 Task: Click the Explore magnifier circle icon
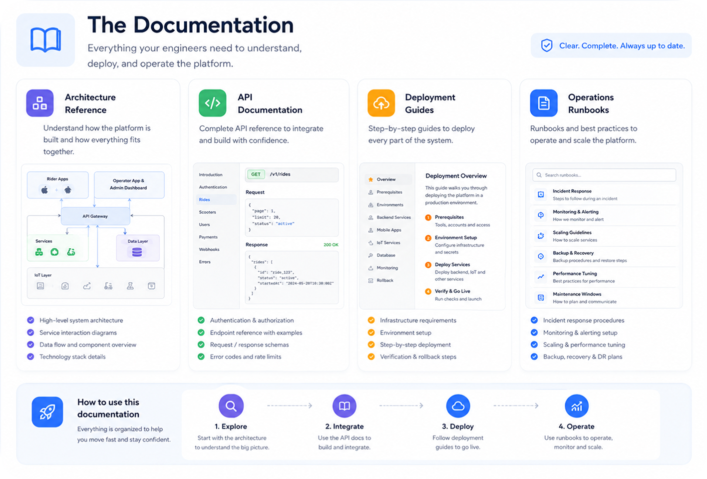[x=231, y=406]
